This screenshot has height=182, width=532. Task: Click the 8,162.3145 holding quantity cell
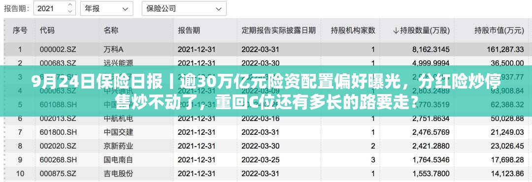pyautogui.click(x=431, y=50)
